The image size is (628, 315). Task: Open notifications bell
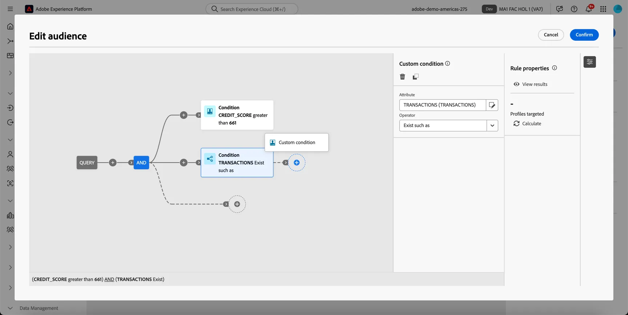point(589,9)
